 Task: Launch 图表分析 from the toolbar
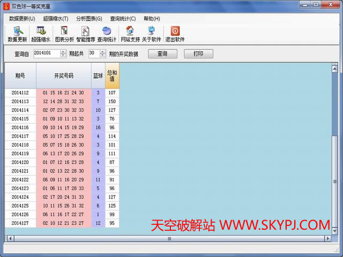[64, 34]
